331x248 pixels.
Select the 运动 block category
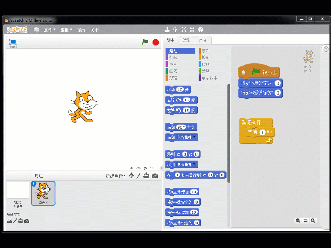pos(180,51)
